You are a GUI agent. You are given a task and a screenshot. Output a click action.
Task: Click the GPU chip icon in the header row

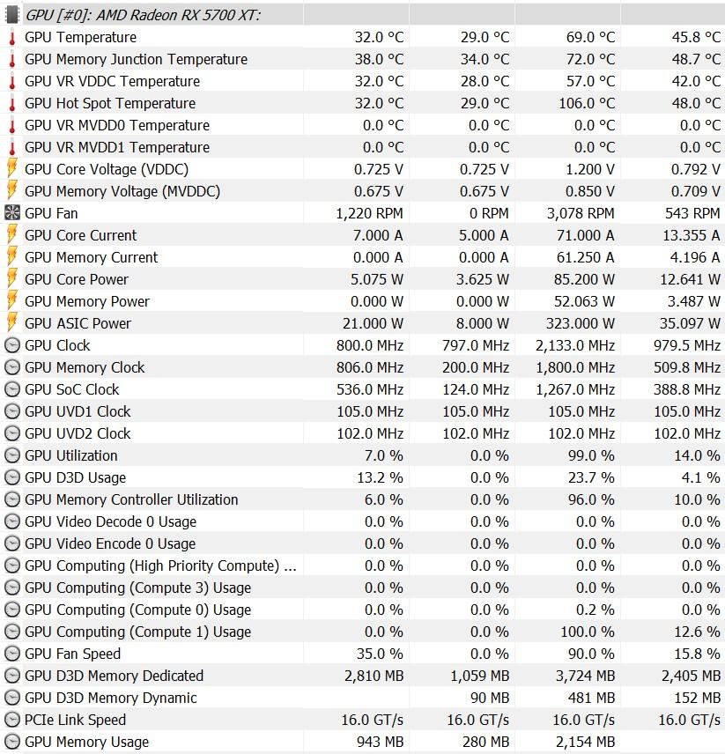tap(12, 15)
